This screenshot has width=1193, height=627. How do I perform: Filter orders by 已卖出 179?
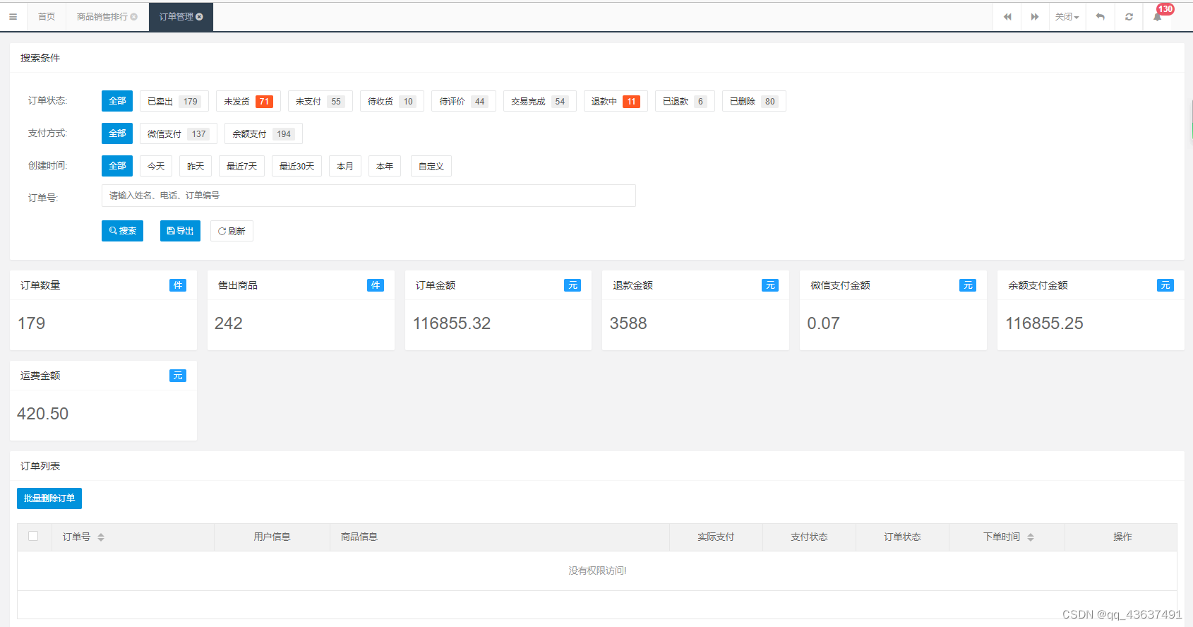(x=174, y=101)
